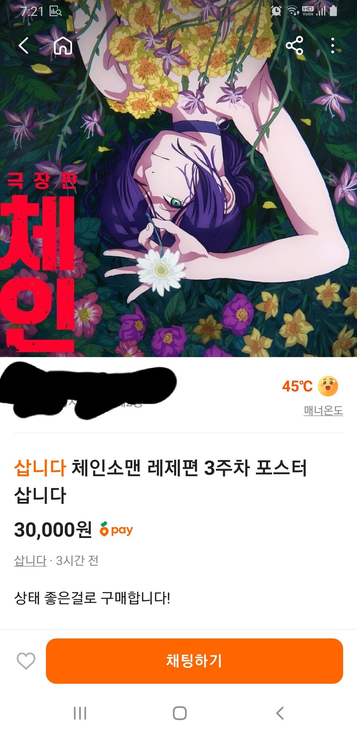The height and width of the screenshot is (734, 357).
Task: Open the 매너온도 link
Action: 323,410
